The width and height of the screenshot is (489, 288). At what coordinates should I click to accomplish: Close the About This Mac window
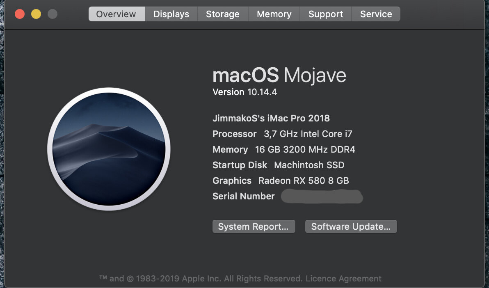tap(20, 14)
